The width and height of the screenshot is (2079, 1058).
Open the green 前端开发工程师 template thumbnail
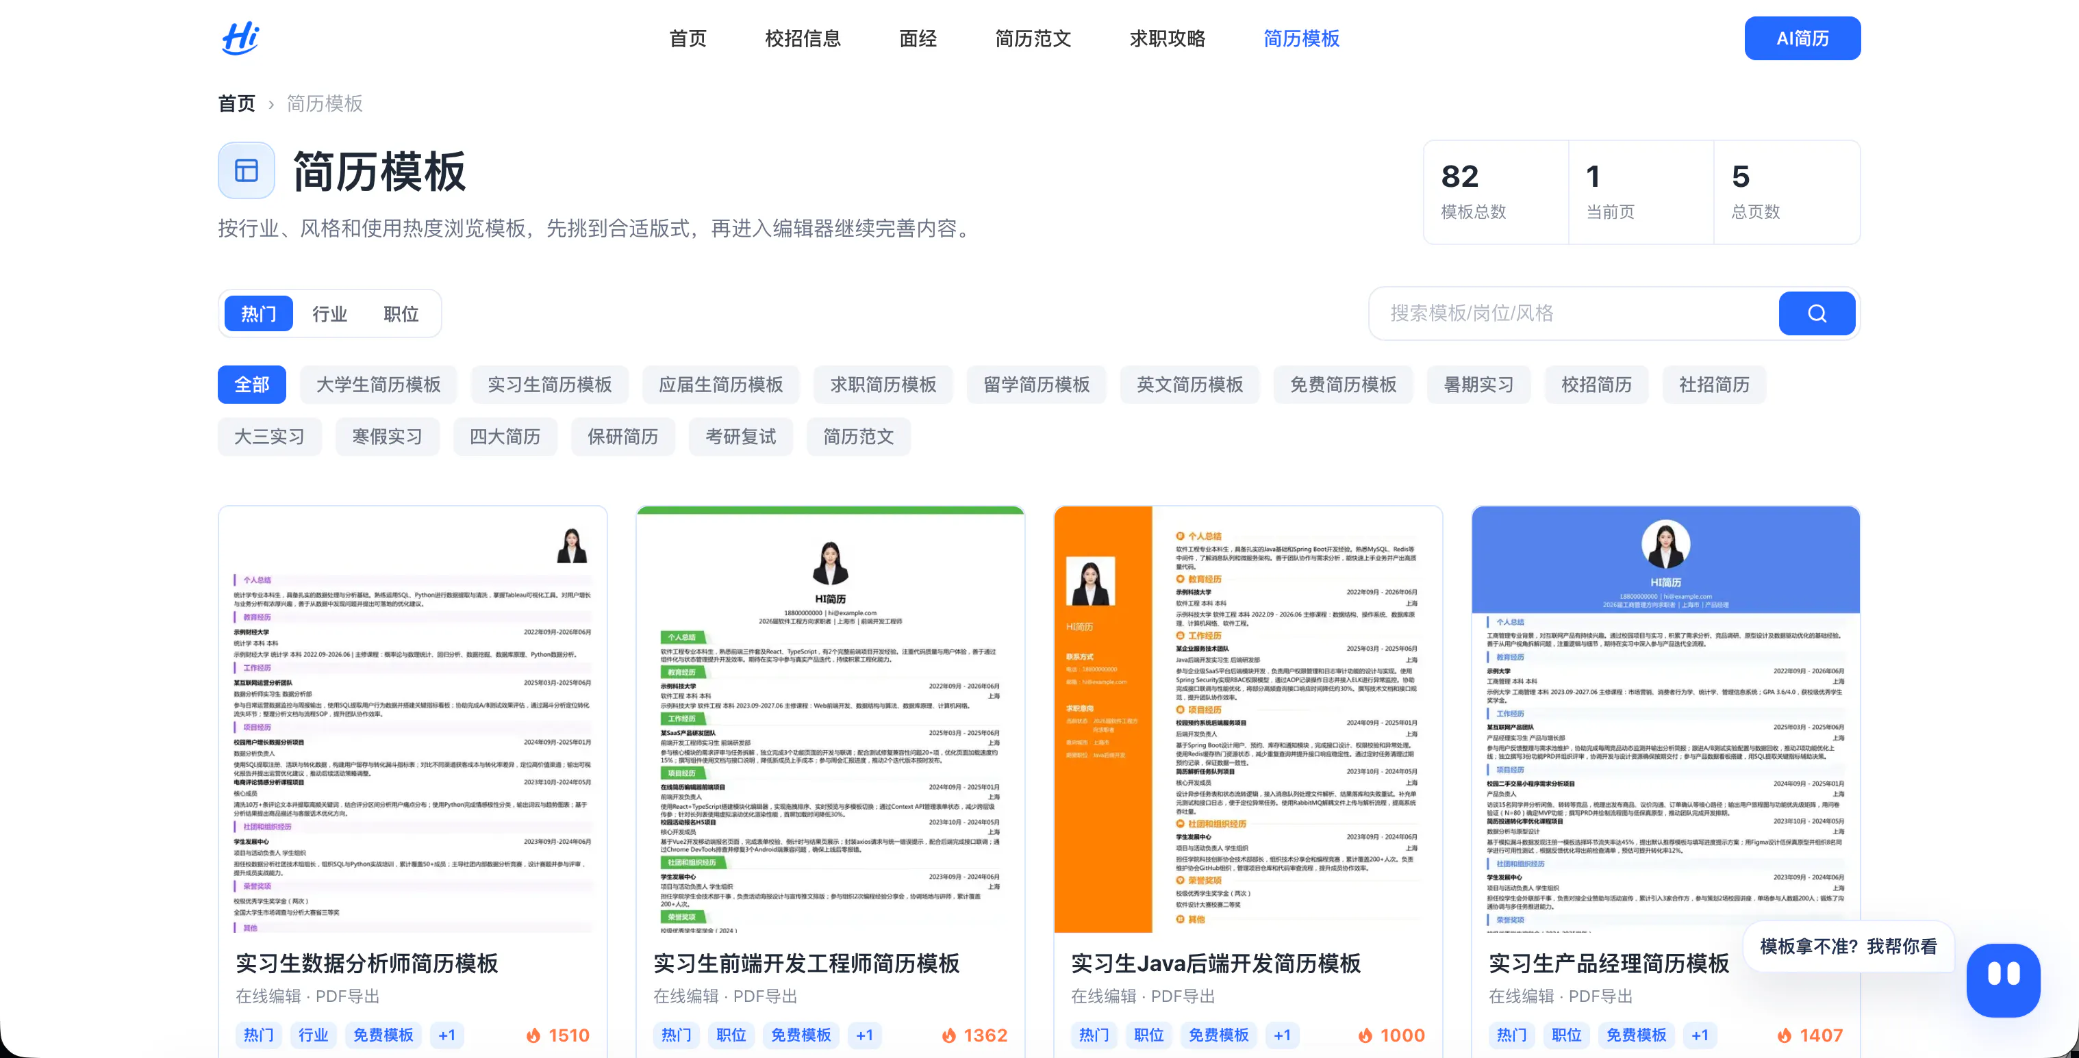pos(831,719)
